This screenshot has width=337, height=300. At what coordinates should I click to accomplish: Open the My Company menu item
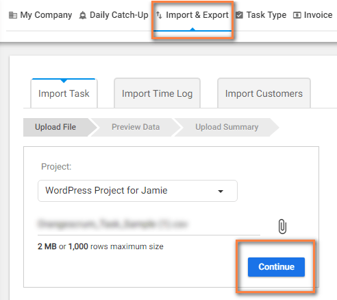pos(40,15)
